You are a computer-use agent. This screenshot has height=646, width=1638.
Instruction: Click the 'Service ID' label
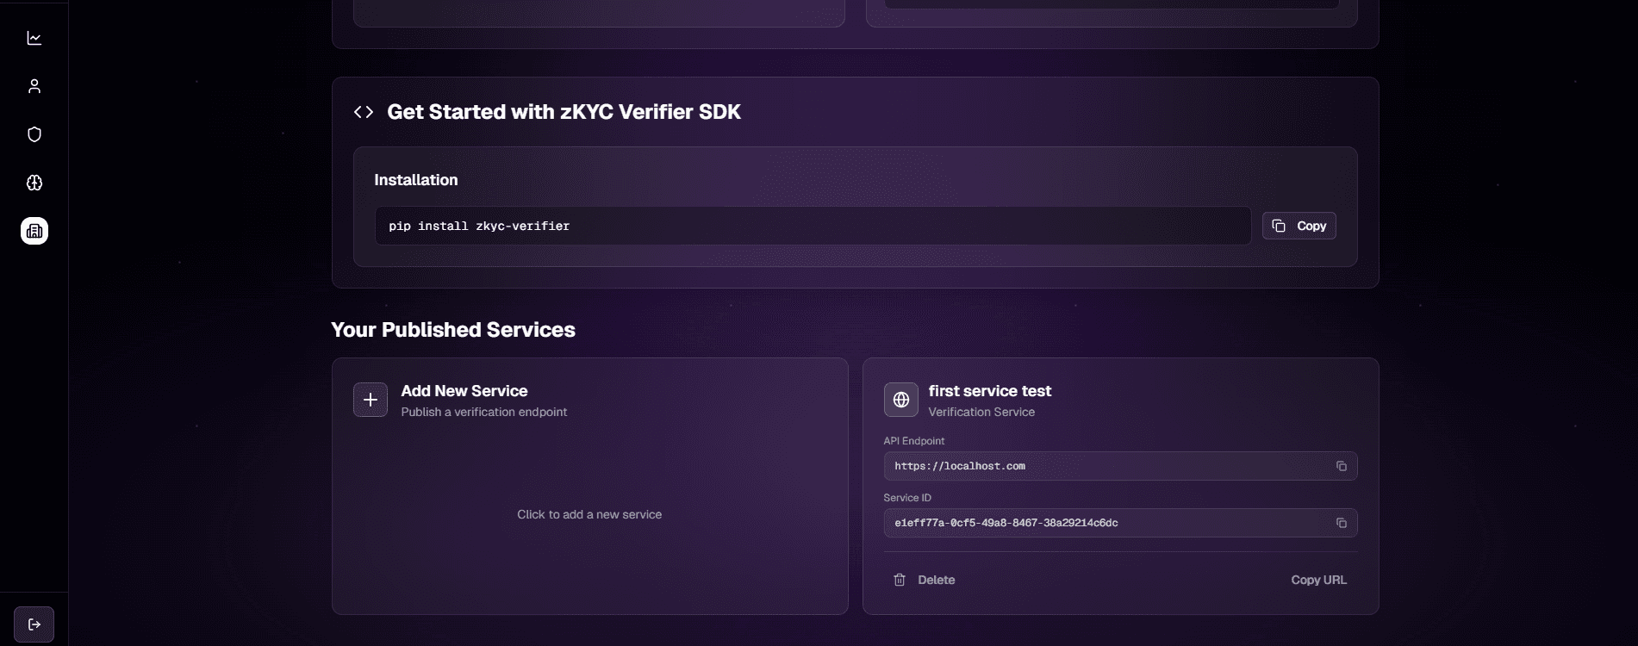907,498
